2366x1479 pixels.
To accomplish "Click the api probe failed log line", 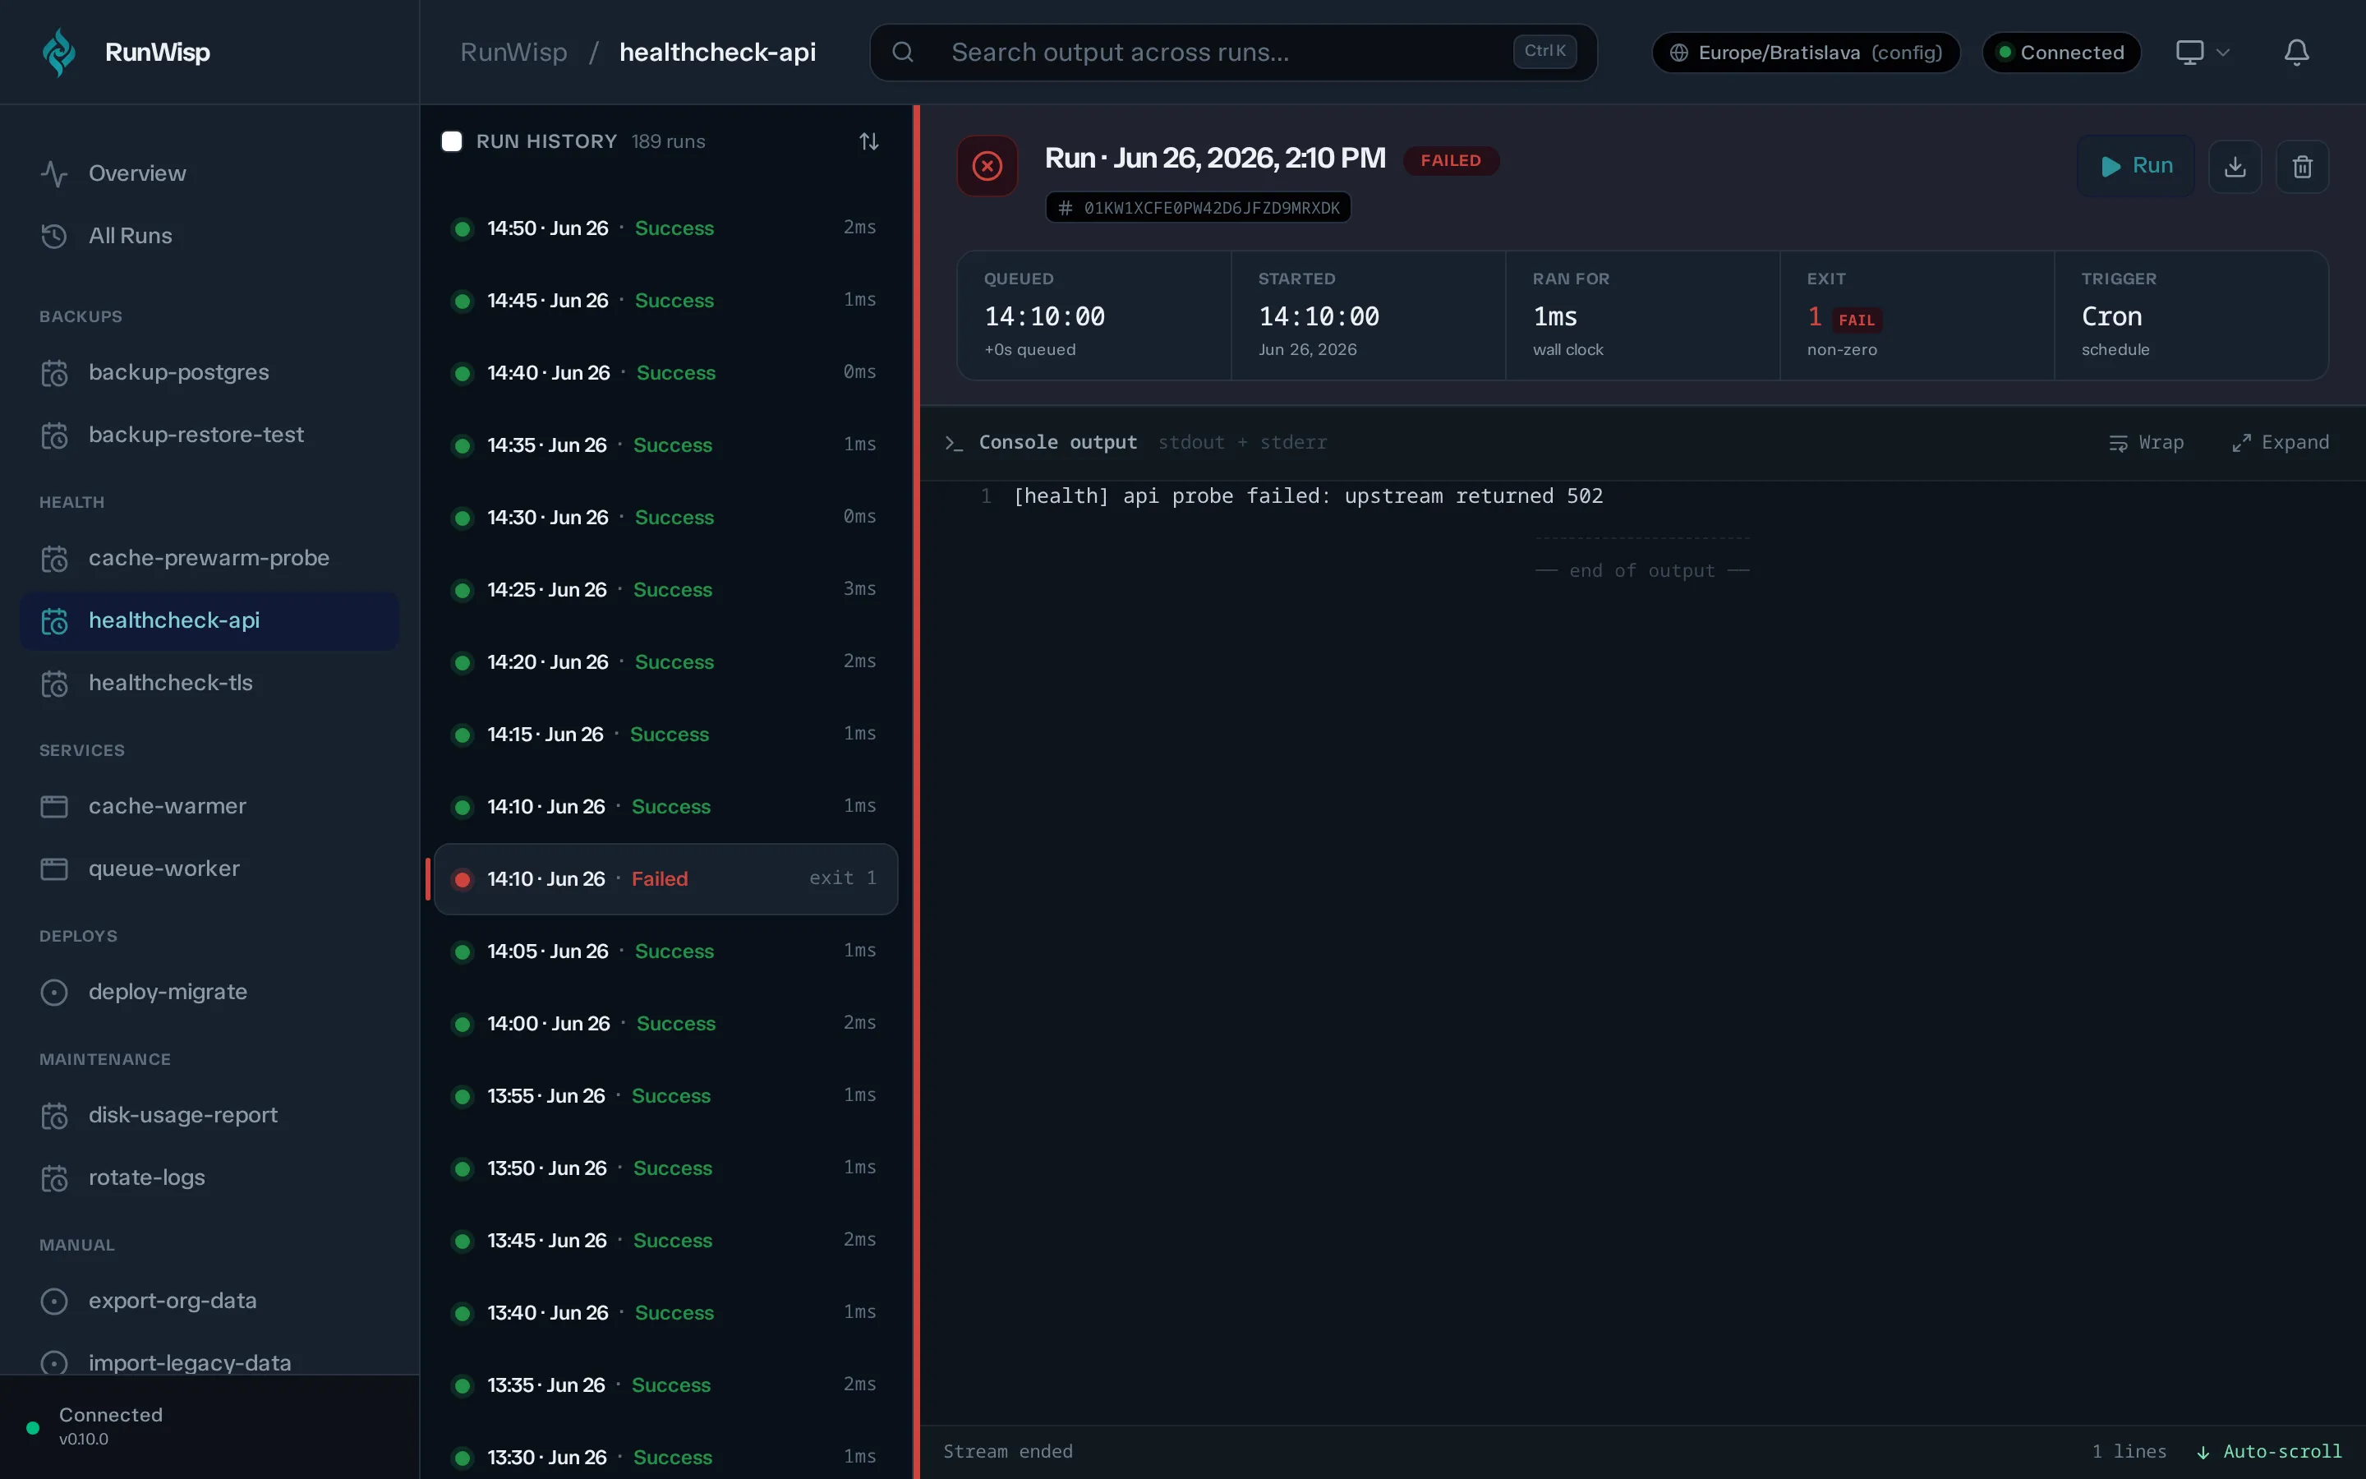I will point(1308,496).
